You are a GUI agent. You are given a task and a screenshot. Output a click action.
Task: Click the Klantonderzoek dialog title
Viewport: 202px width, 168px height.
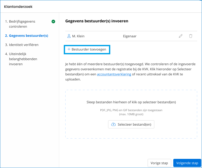18,6
